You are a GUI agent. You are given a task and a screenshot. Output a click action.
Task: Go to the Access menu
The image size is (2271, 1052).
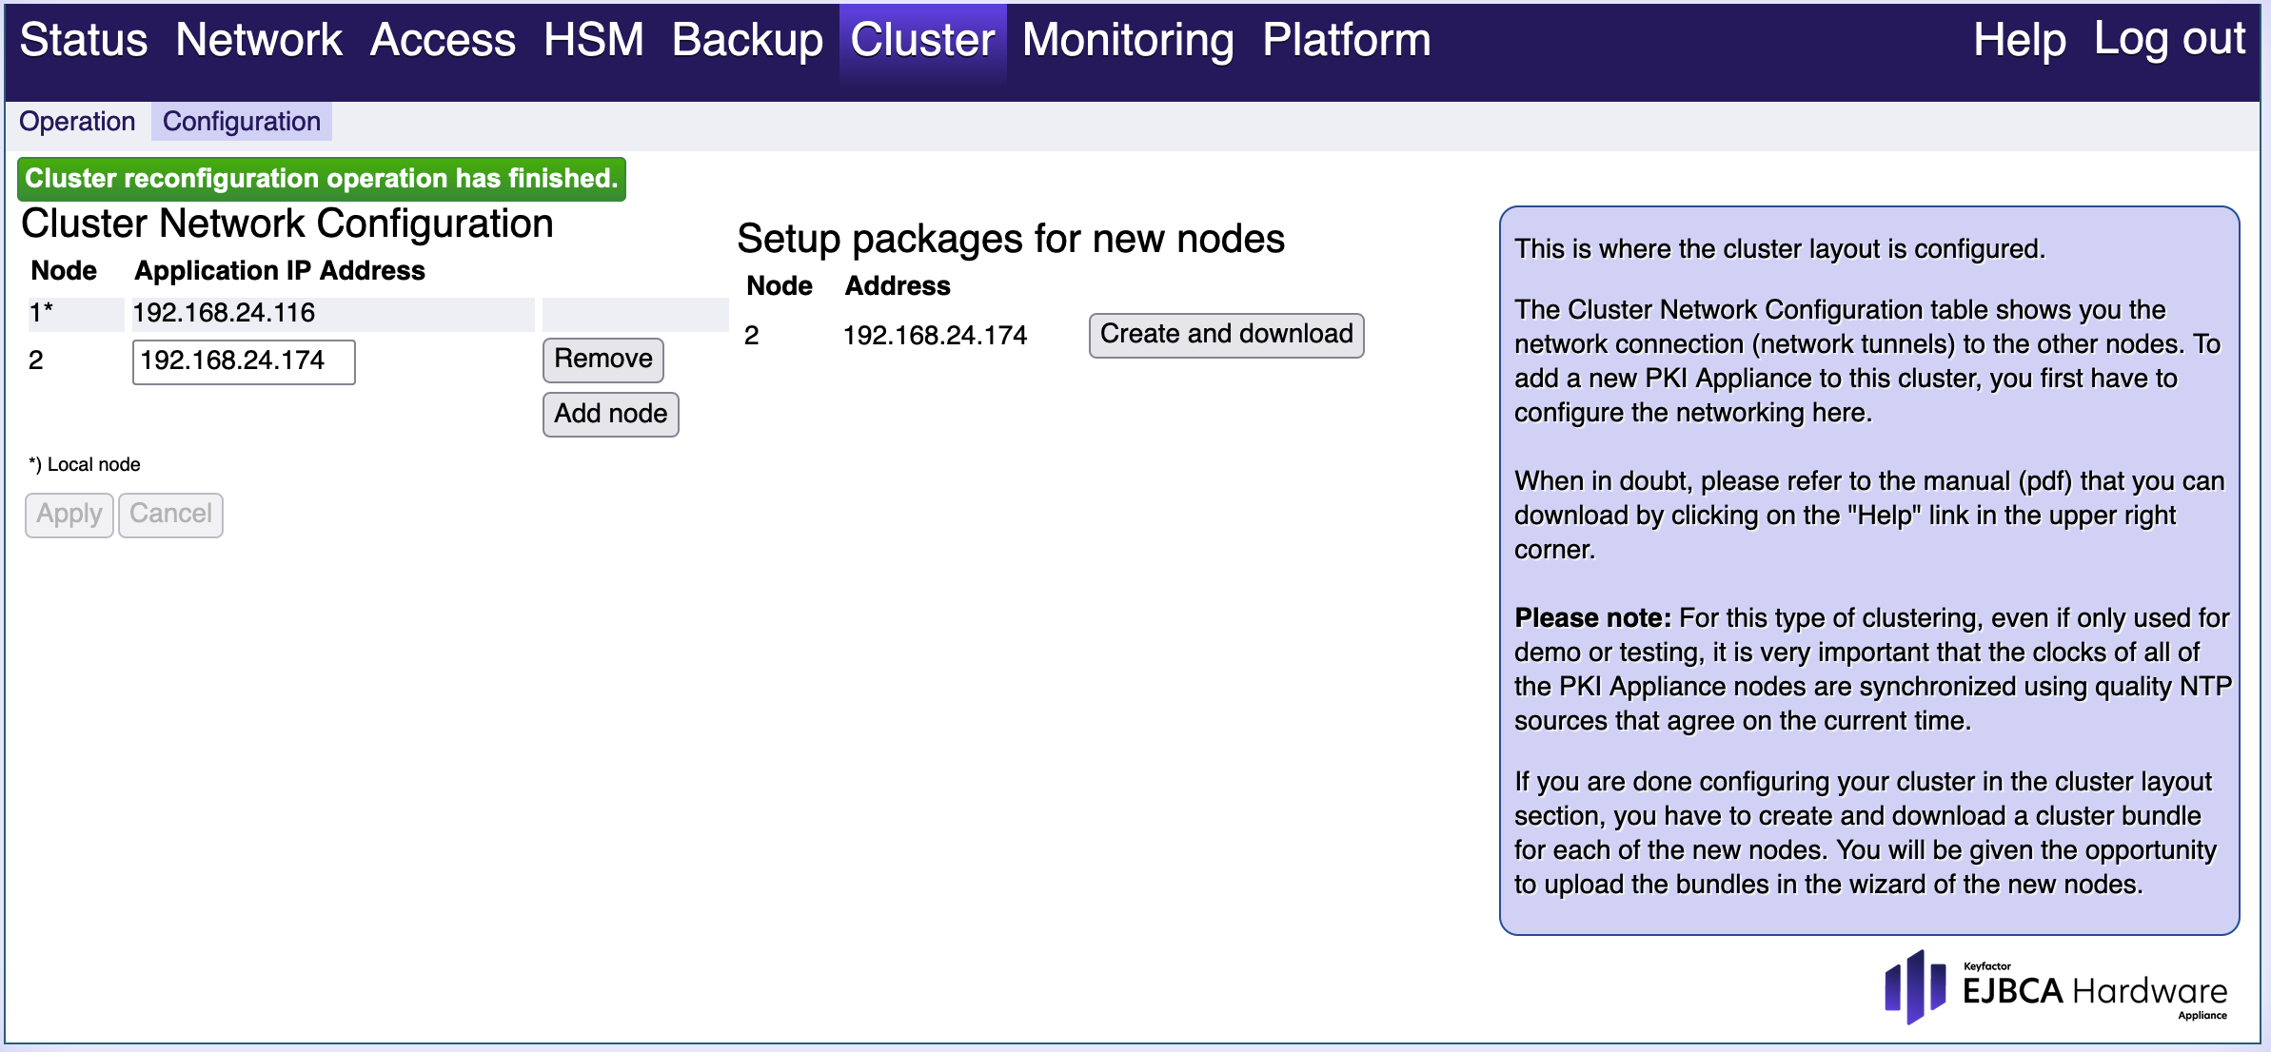pyautogui.click(x=443, y=40)
